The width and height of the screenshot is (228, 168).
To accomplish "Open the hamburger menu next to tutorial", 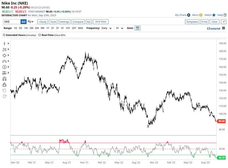I will pos(223,28).
